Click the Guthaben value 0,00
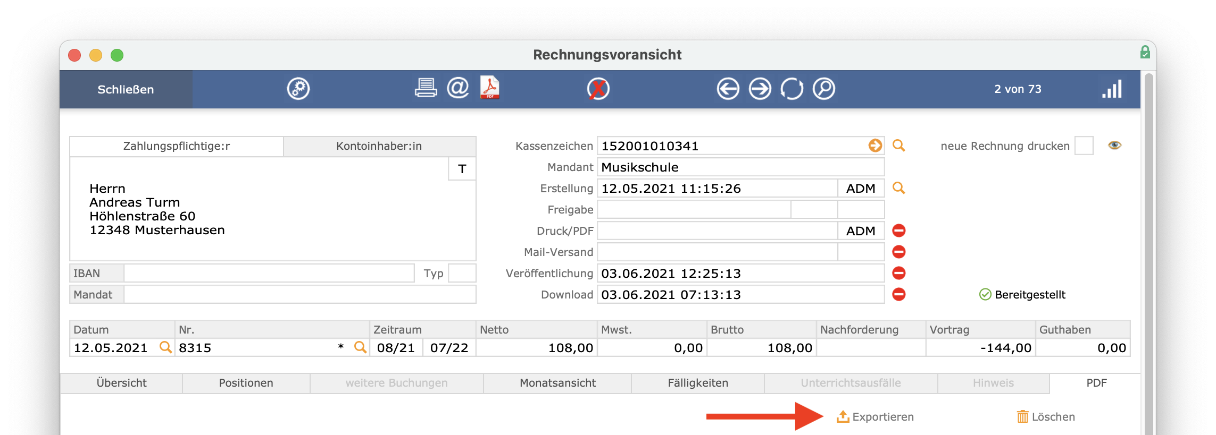The height and width of the screenshot is (435, 1216). pyautogui.click(x=1083, y=347)
